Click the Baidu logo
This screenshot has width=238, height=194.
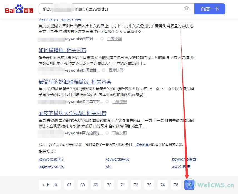point(19,9)
